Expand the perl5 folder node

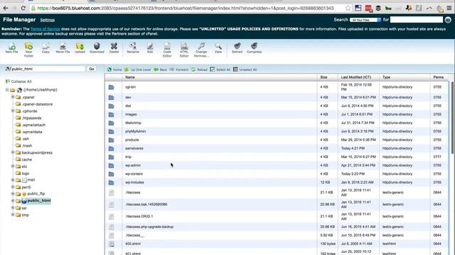(x=13, y=187)
